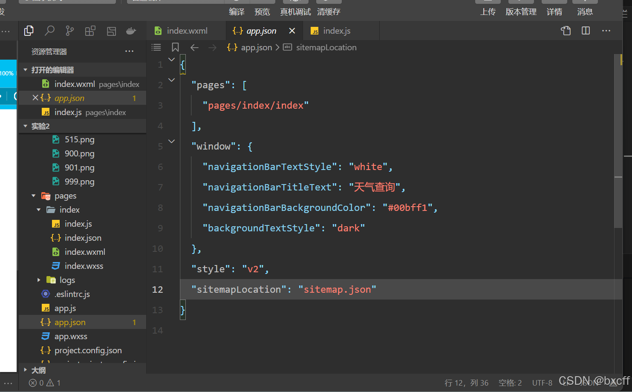Click the errors and warnings status indicator
This screenshot has height=392, width=632.
coord(45,383)
